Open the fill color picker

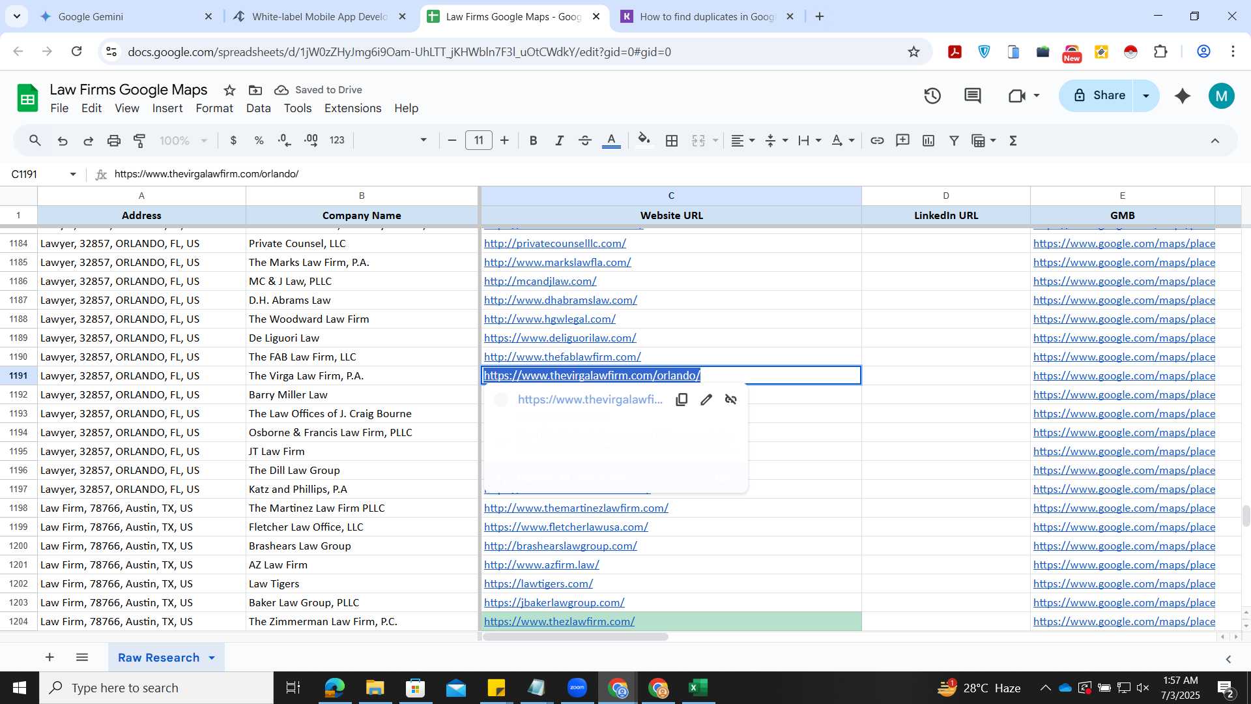[x=644, y=140]
